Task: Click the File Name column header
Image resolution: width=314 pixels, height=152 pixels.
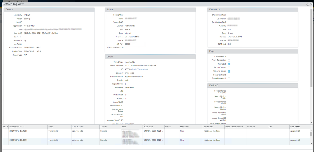Action: pos(300,127)
